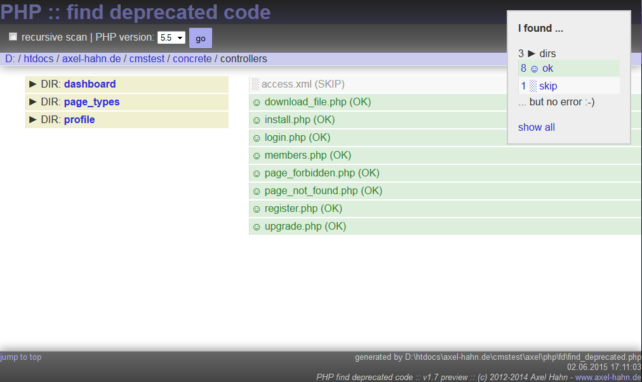Click the smiley icon beside download_file.php

[x=257, y=103]
